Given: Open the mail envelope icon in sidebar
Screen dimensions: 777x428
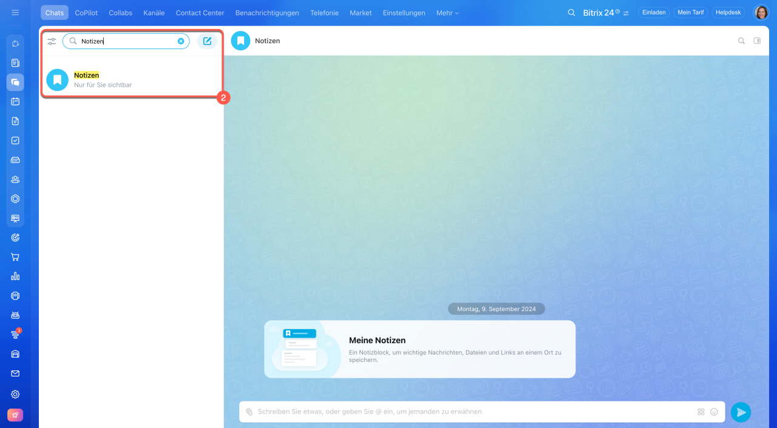Looking at the screenshot, I should [x=15, y=373].
